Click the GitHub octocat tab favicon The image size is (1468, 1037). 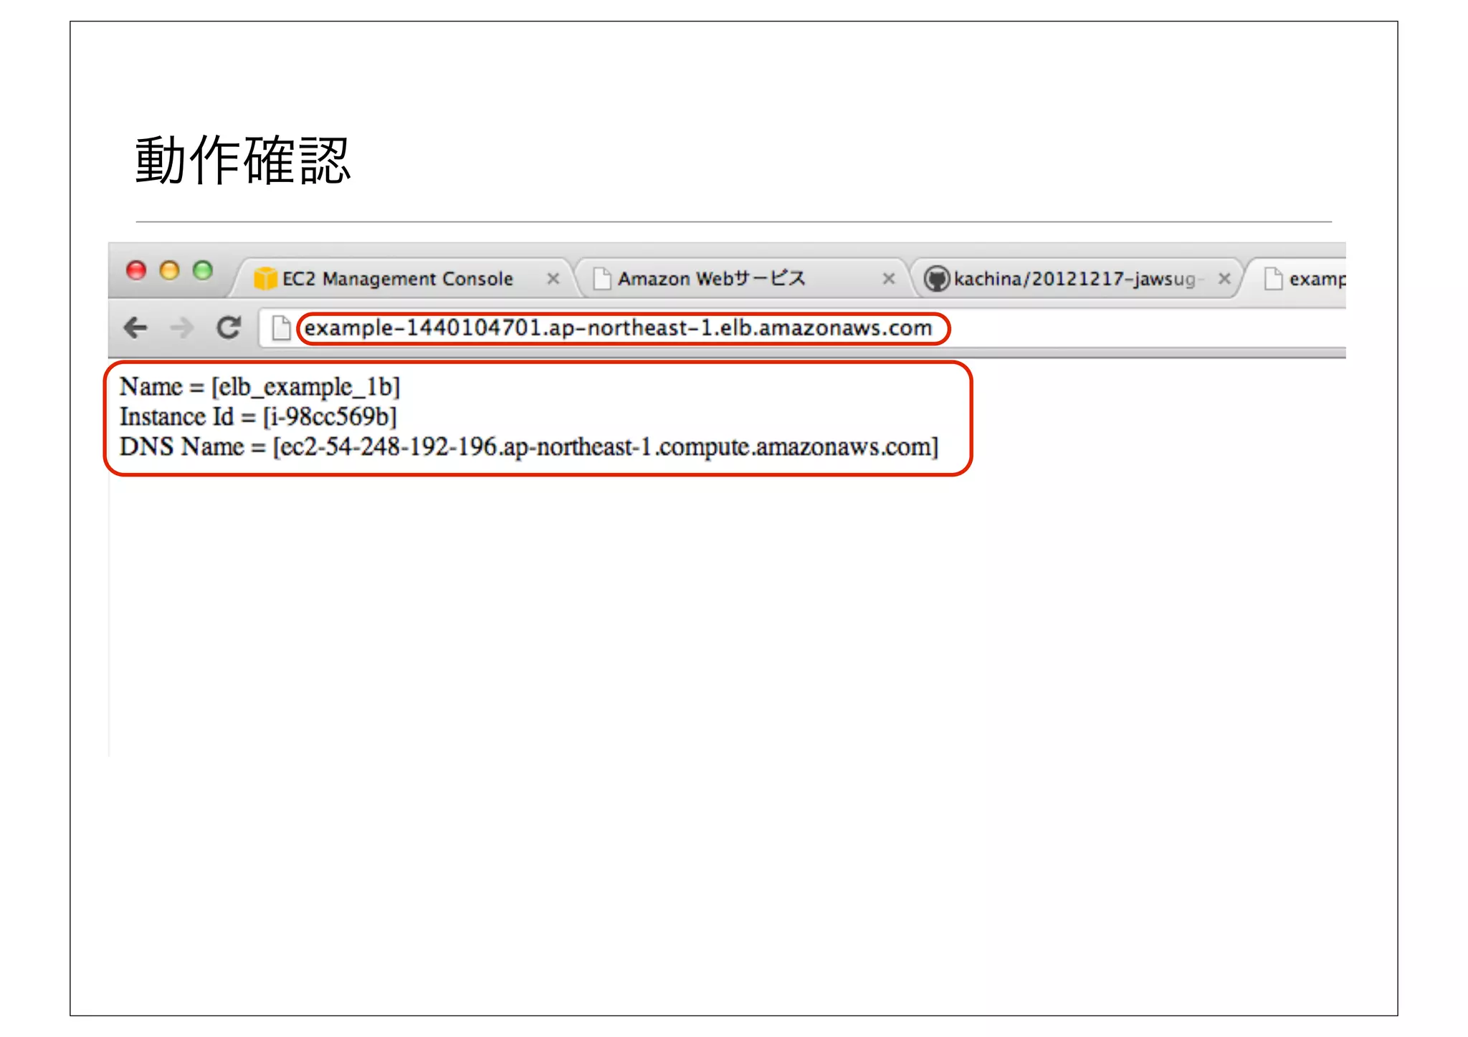935,278
